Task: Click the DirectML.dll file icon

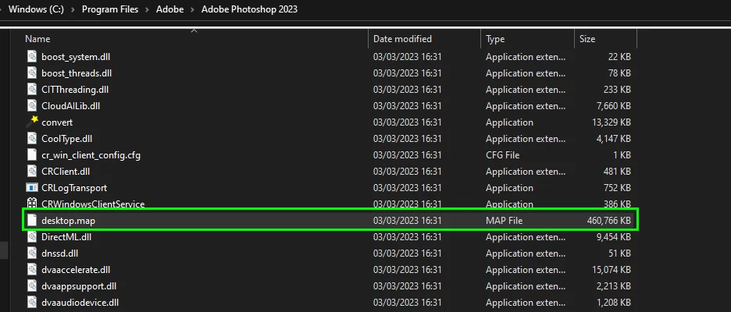Action: click(32, 237)
